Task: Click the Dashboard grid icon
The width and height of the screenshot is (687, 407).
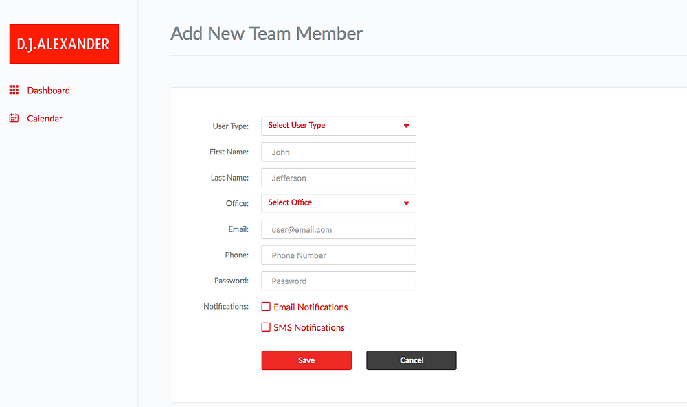Action: click(x=14, y=90)
